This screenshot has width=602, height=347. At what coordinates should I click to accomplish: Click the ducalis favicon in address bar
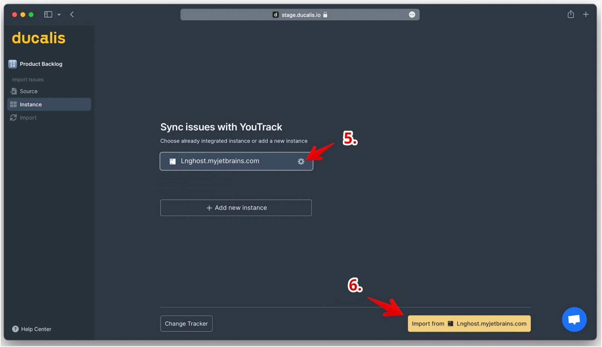[x=275, y=15]
